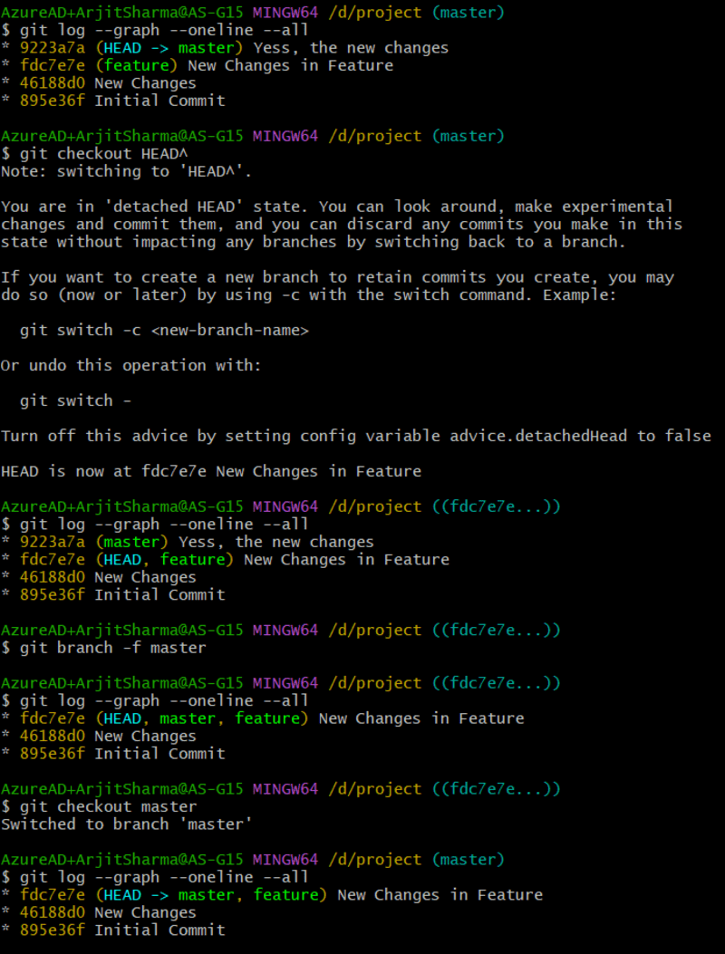
Task: Click the '$ git checkout HEAD^' command line
Action: pos(94,154)
